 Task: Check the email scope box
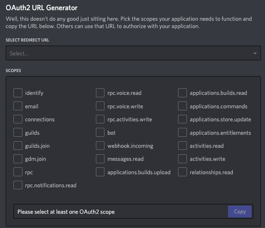(x=18, y=106)
